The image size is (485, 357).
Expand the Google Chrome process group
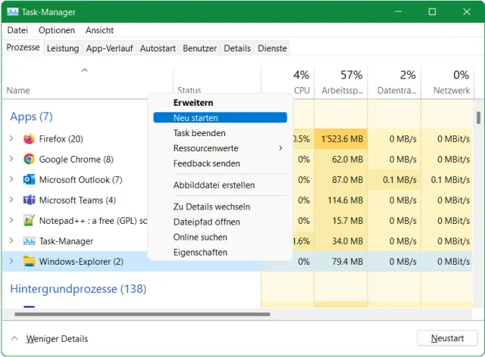coord(11,160)
